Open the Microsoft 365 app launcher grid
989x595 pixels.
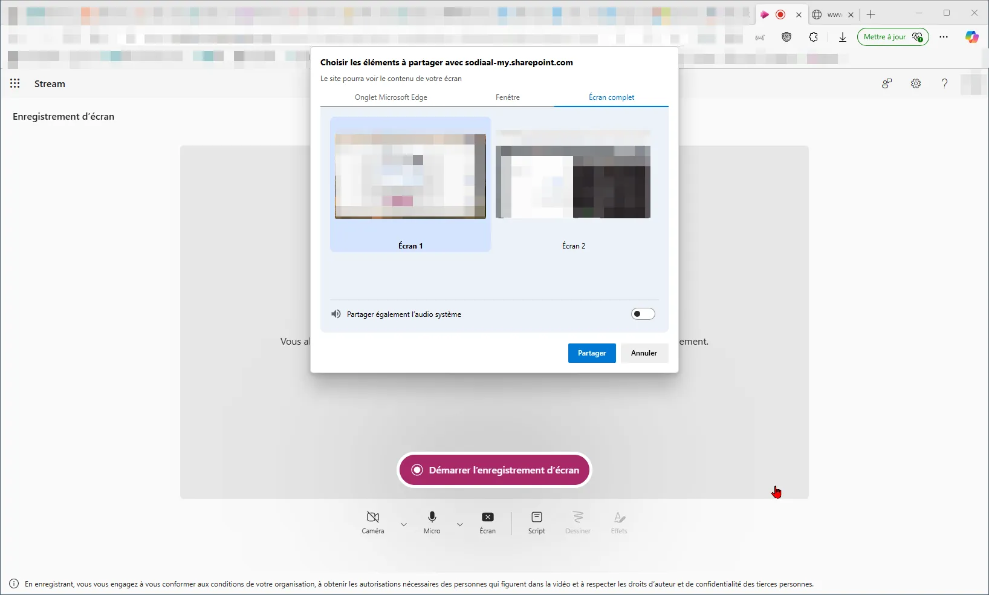pyautogui.click(x=15, y=83)
